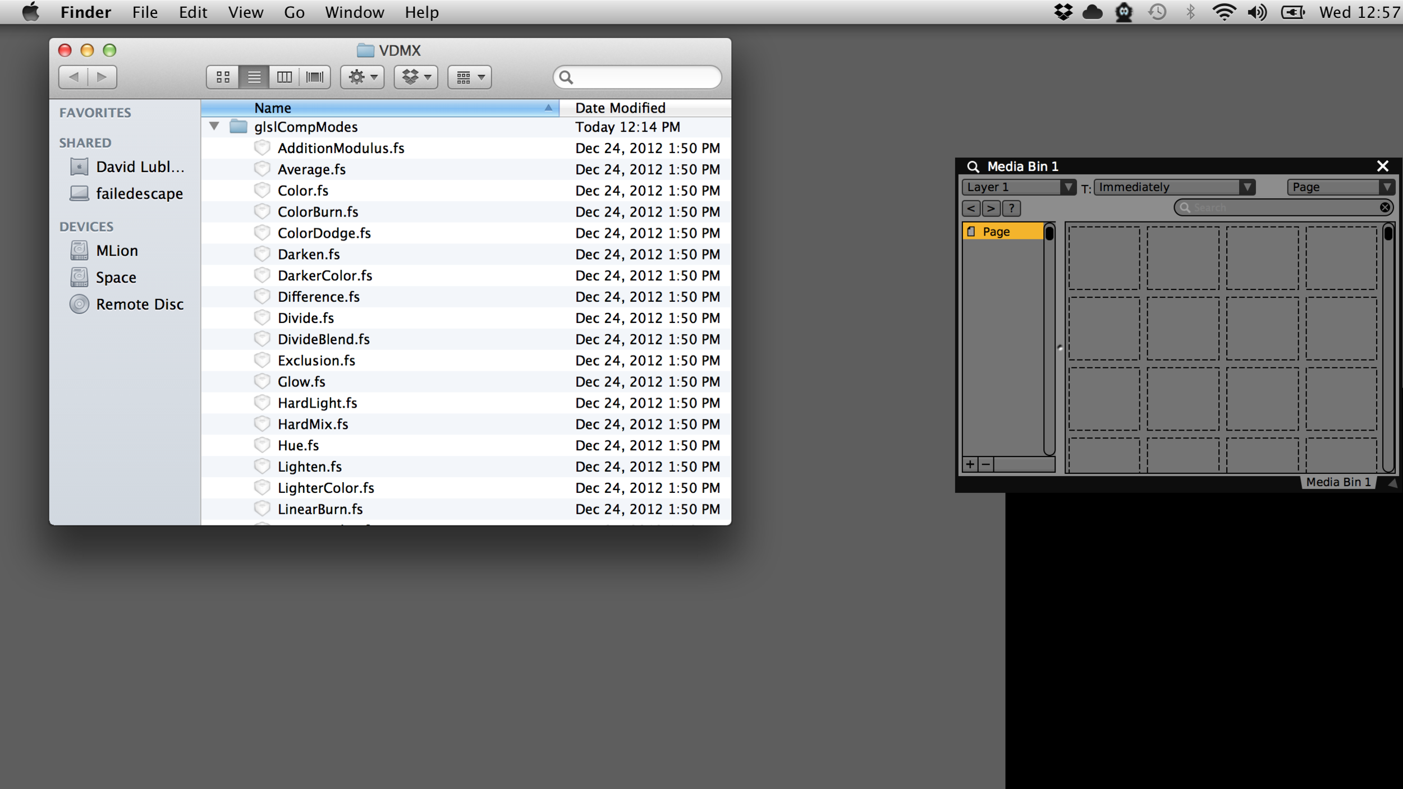This screenshot has height=789, width=1403.
Task: Click the Finder search field
Action: 637,77
